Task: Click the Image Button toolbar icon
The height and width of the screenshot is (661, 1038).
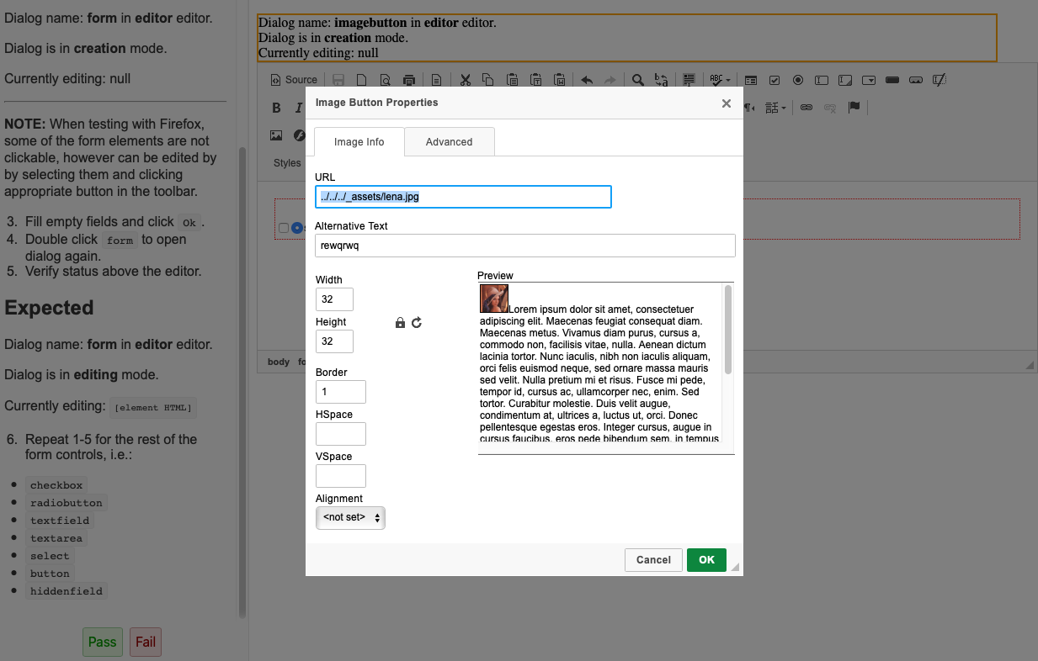Action: click(916, 80)
